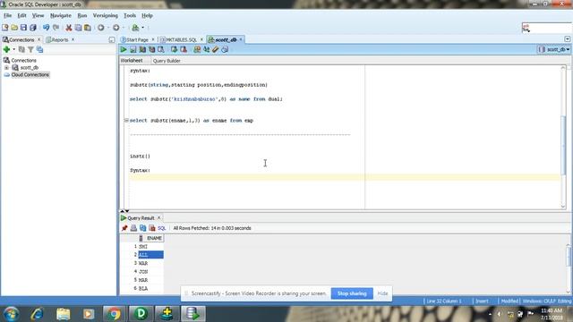The height and width of the screenshot is (322, 573).
Task: Click the Undo icon in main toolbar
Action: coord(46,28)
